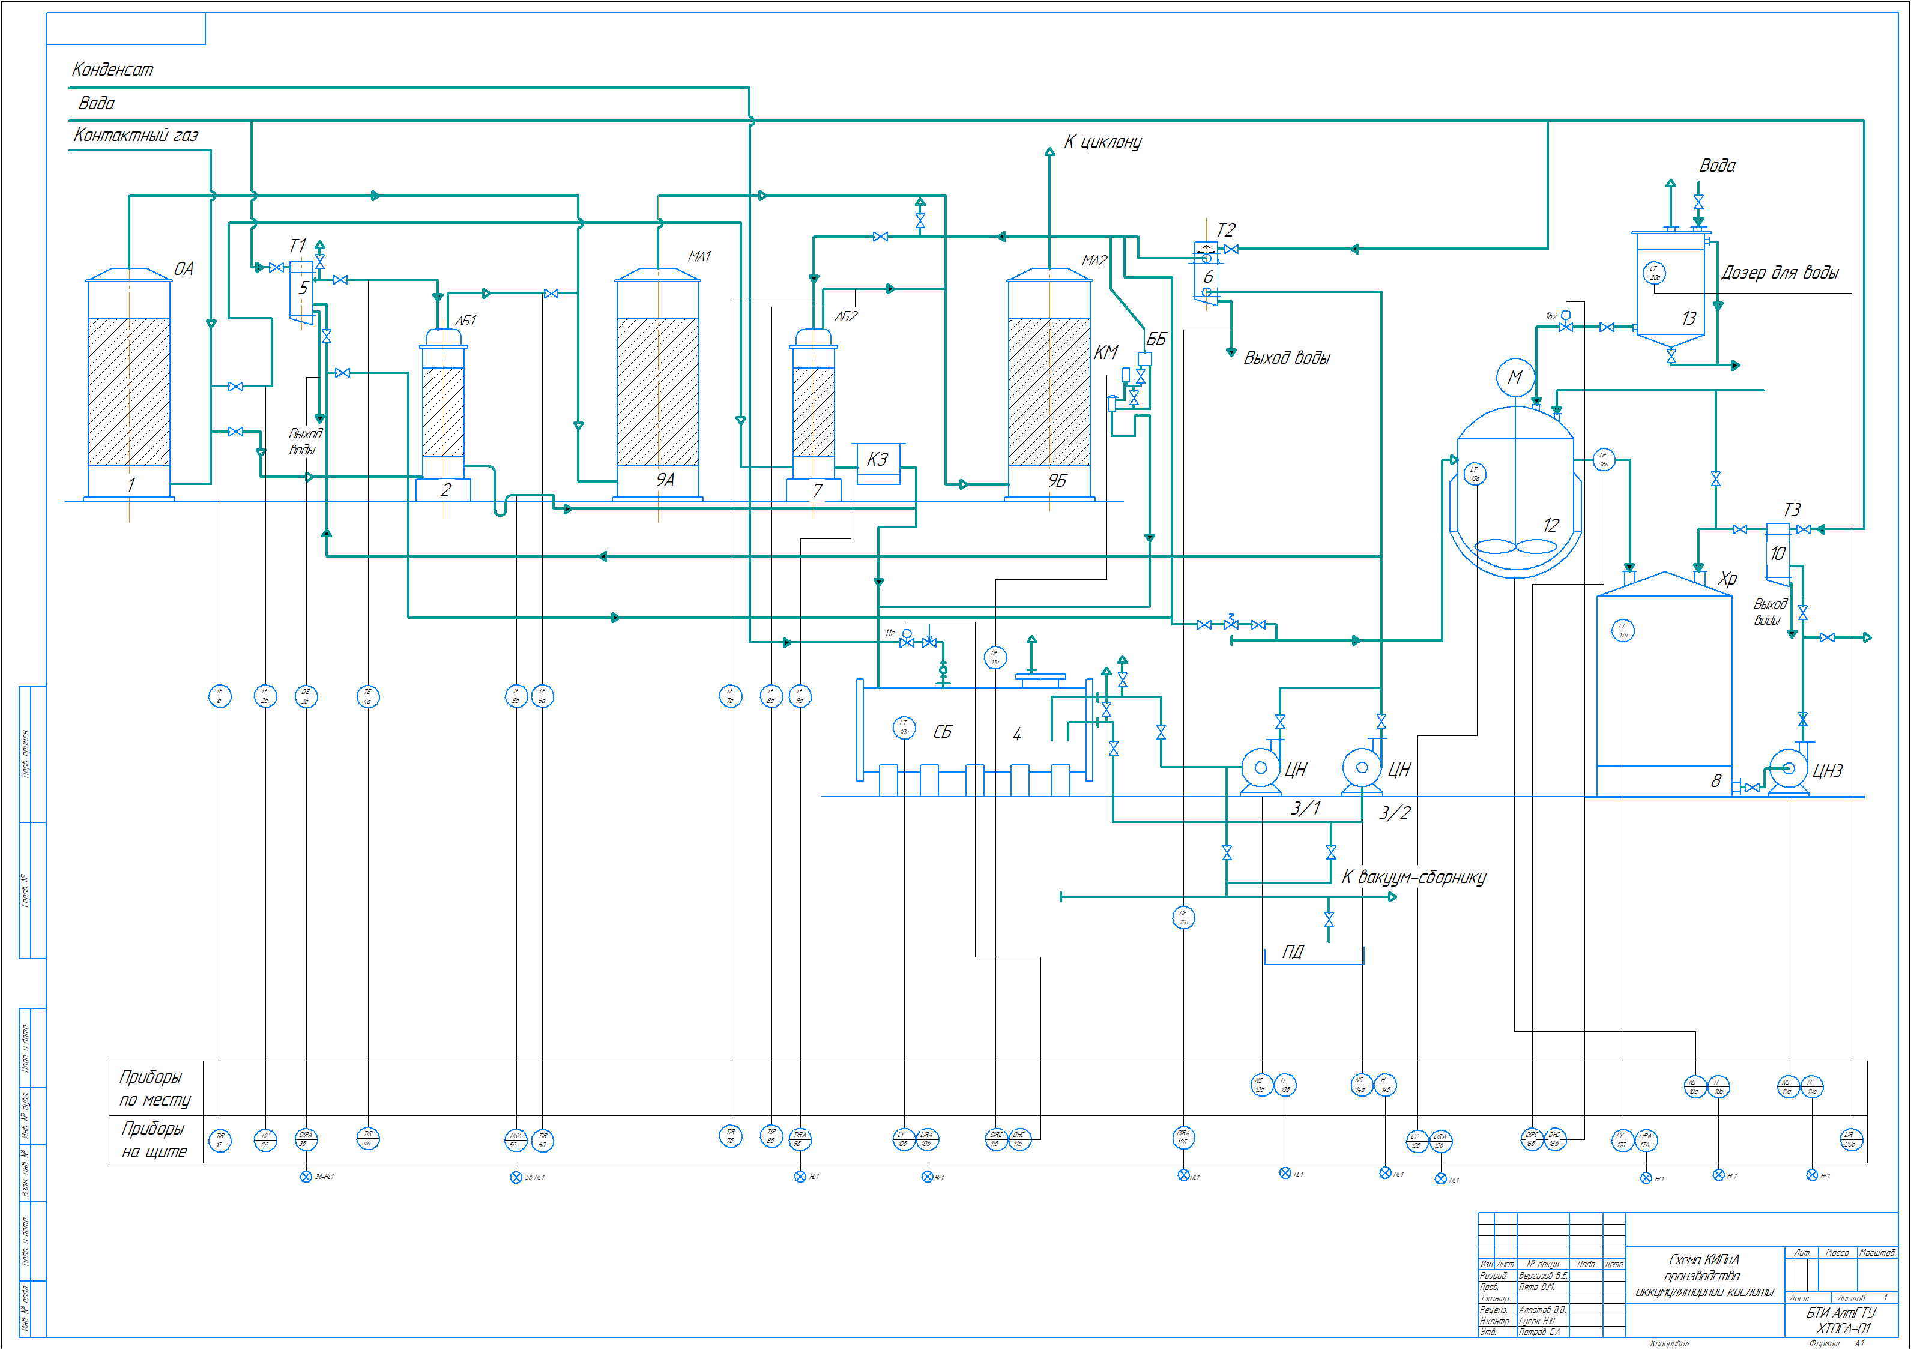1911x1350 pixels.
Task: Click the КЗ unit box
Action: coord(878,462)
